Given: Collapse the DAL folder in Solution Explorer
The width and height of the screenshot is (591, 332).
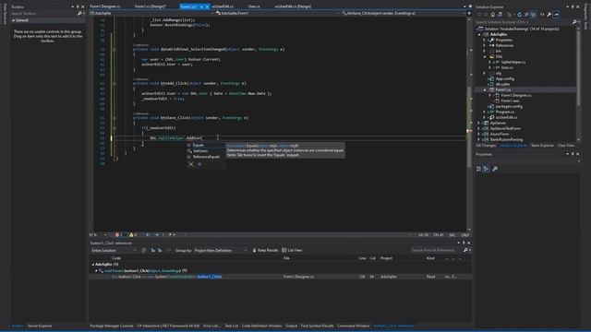Looking at the screenshot, I should pyautogui.click(x=485, y=56).
